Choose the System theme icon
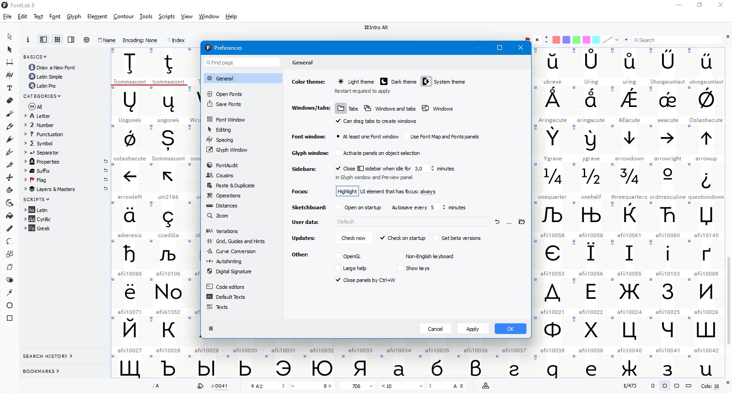Viewport: 732px width, 393px height. [426, 81]
